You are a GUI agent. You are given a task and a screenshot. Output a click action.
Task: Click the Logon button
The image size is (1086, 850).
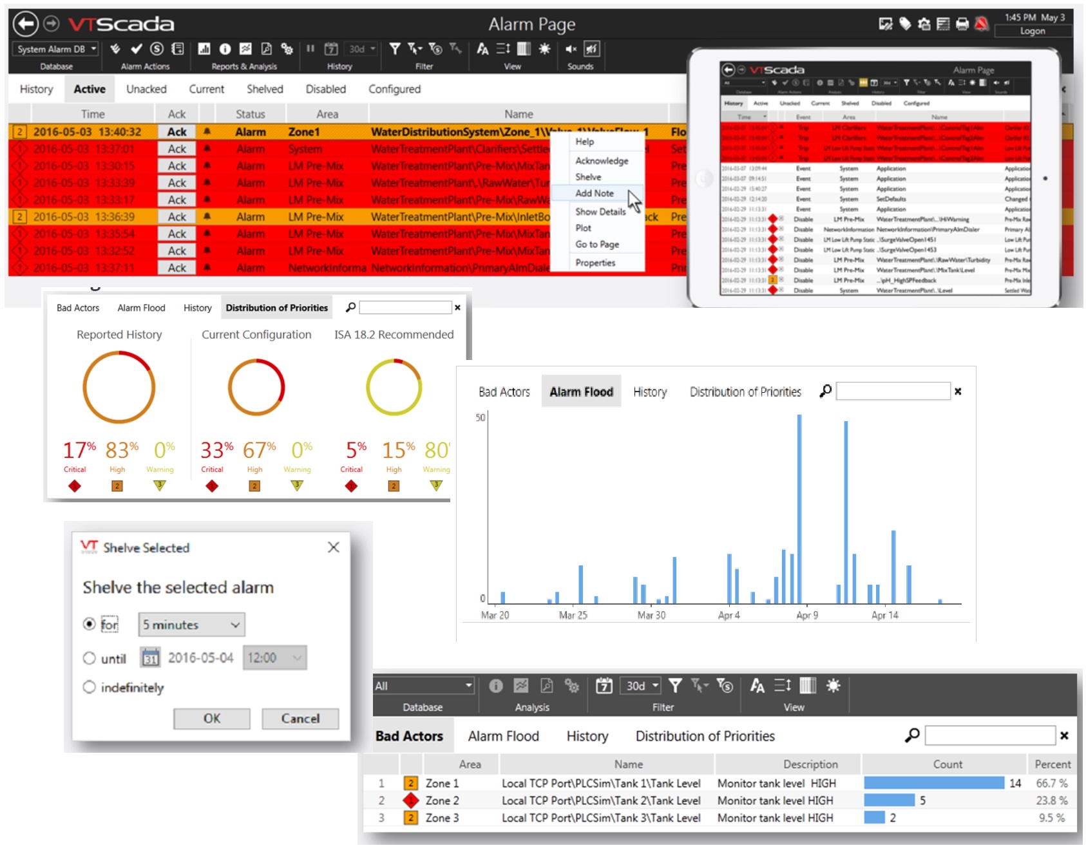click(x=1033, y=31)
